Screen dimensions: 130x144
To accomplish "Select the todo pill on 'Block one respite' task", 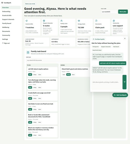I will 30,135.
